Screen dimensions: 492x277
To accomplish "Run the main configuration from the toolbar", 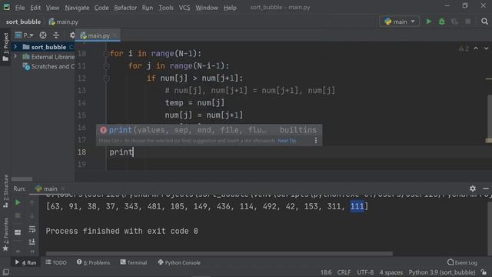I will coord(428,22).
